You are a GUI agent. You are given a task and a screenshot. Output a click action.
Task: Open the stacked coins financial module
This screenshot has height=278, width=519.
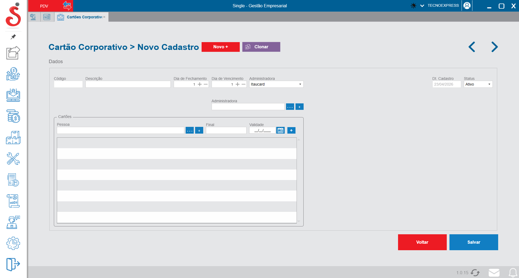13,116
